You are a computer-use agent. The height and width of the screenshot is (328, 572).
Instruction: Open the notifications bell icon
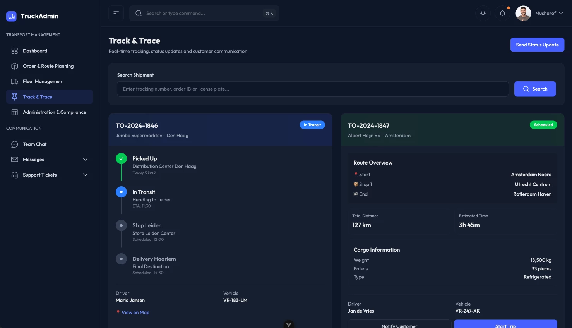coord(502,13)
